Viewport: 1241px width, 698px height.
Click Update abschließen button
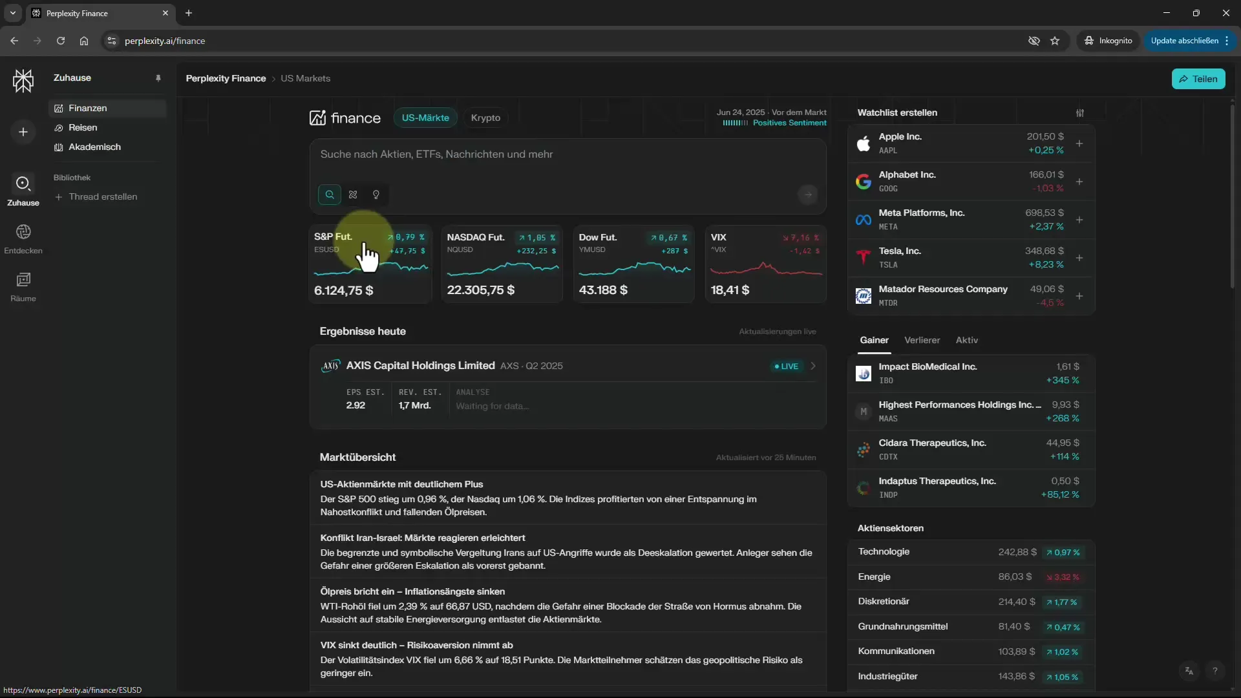pyautogui.click(x=1190, y=41)
